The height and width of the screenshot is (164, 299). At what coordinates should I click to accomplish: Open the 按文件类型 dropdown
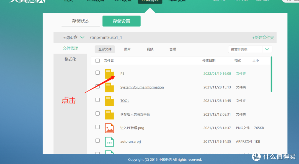(250, 49)
